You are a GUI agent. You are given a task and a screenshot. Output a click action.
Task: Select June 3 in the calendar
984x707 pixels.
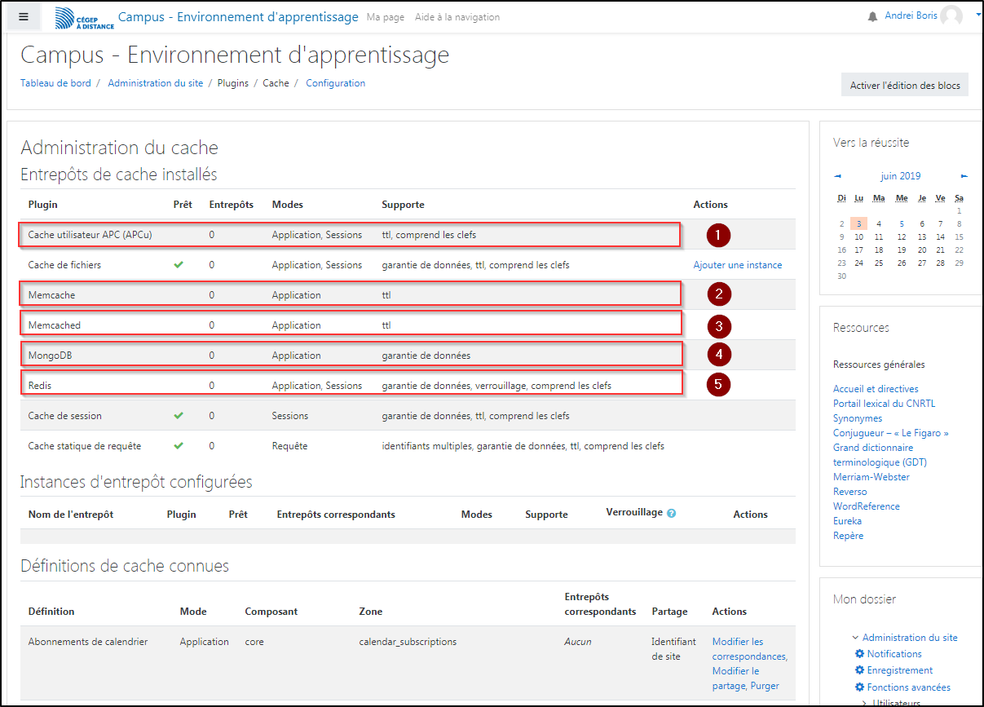[x=858, y=223]
